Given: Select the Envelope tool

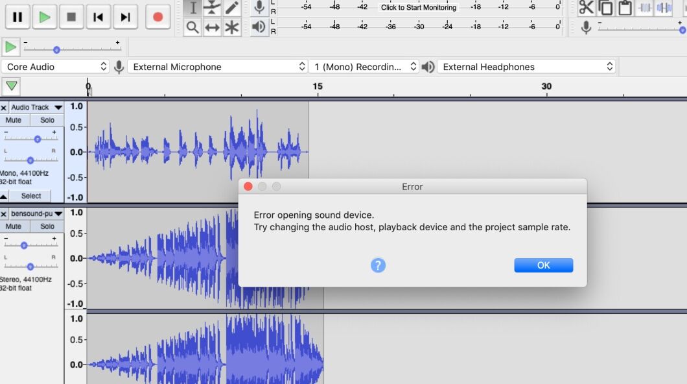Looking at the screenshot, I should (x=211, y=8).
